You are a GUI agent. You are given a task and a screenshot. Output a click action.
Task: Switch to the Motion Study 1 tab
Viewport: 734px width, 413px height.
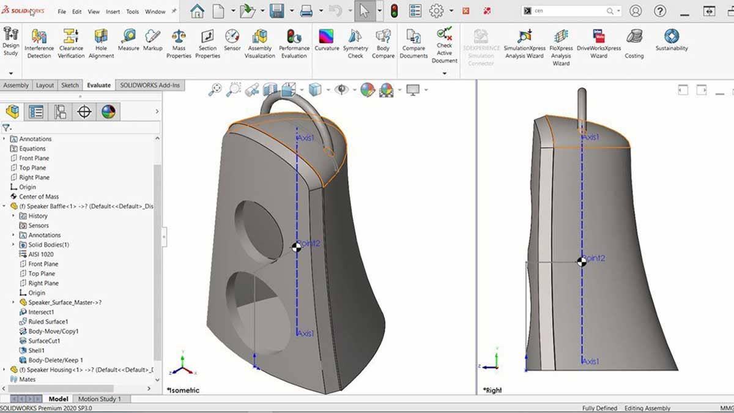(100, 398)
